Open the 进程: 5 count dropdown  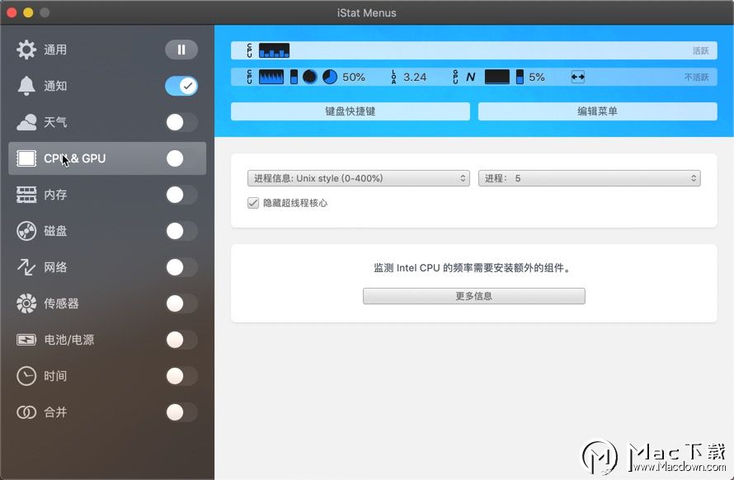tap(590, 178)
